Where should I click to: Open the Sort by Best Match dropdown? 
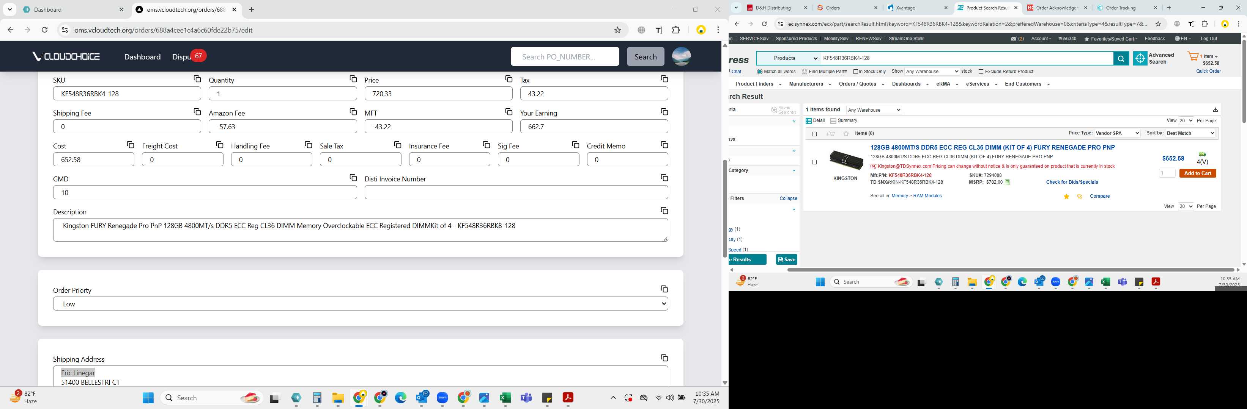pos(1191,133)
